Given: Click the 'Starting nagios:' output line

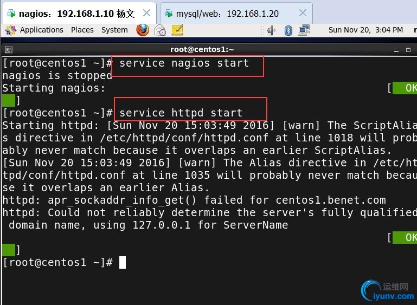Looking at the screenshot, I should [x=54, y=88].
